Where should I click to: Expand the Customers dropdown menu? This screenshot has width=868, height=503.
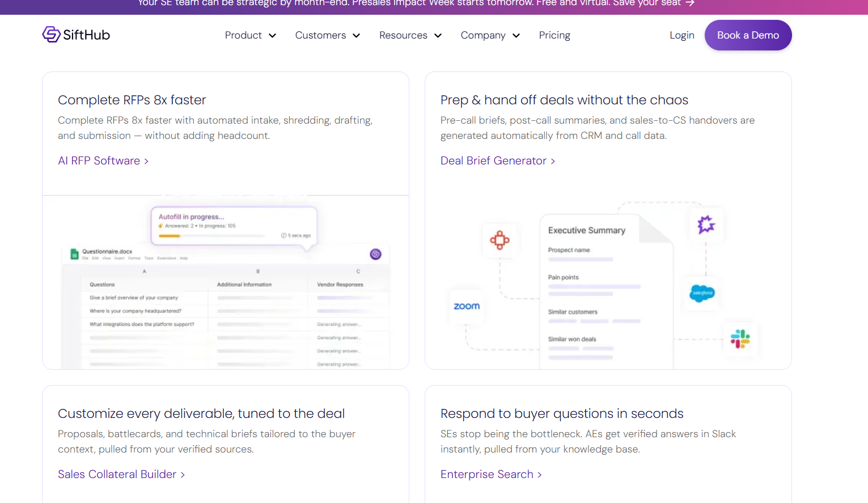pos(327,35)
